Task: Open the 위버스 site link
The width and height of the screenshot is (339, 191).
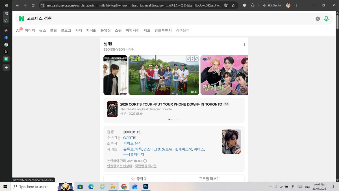Action: [199, 149]
